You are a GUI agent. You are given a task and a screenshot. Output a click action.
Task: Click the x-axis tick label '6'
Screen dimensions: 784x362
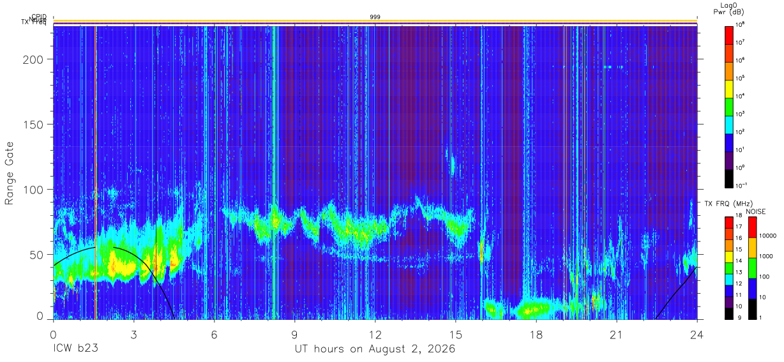(214, 334)
